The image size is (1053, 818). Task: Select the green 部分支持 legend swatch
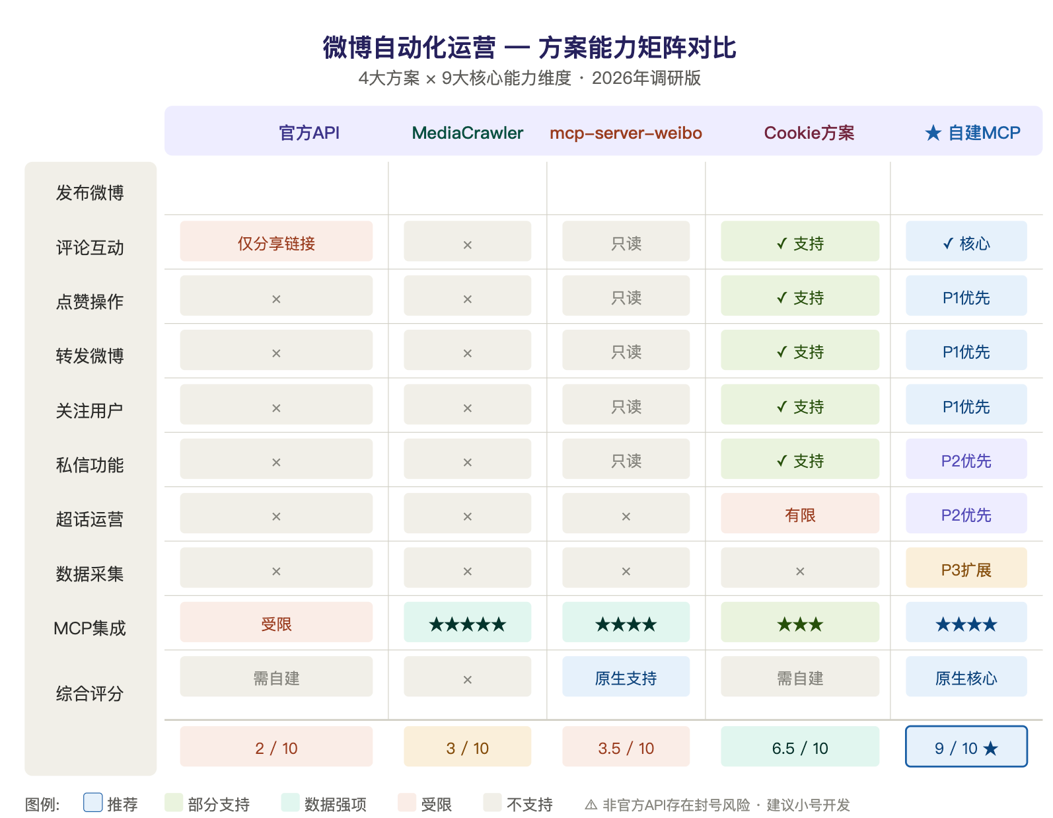click(174, 802)
